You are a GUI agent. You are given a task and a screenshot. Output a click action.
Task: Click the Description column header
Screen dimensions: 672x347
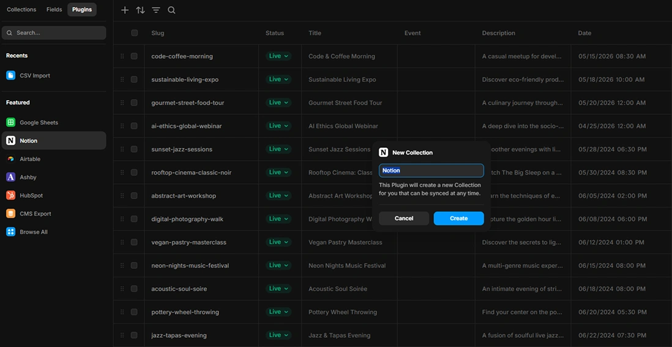click(498, 33)
